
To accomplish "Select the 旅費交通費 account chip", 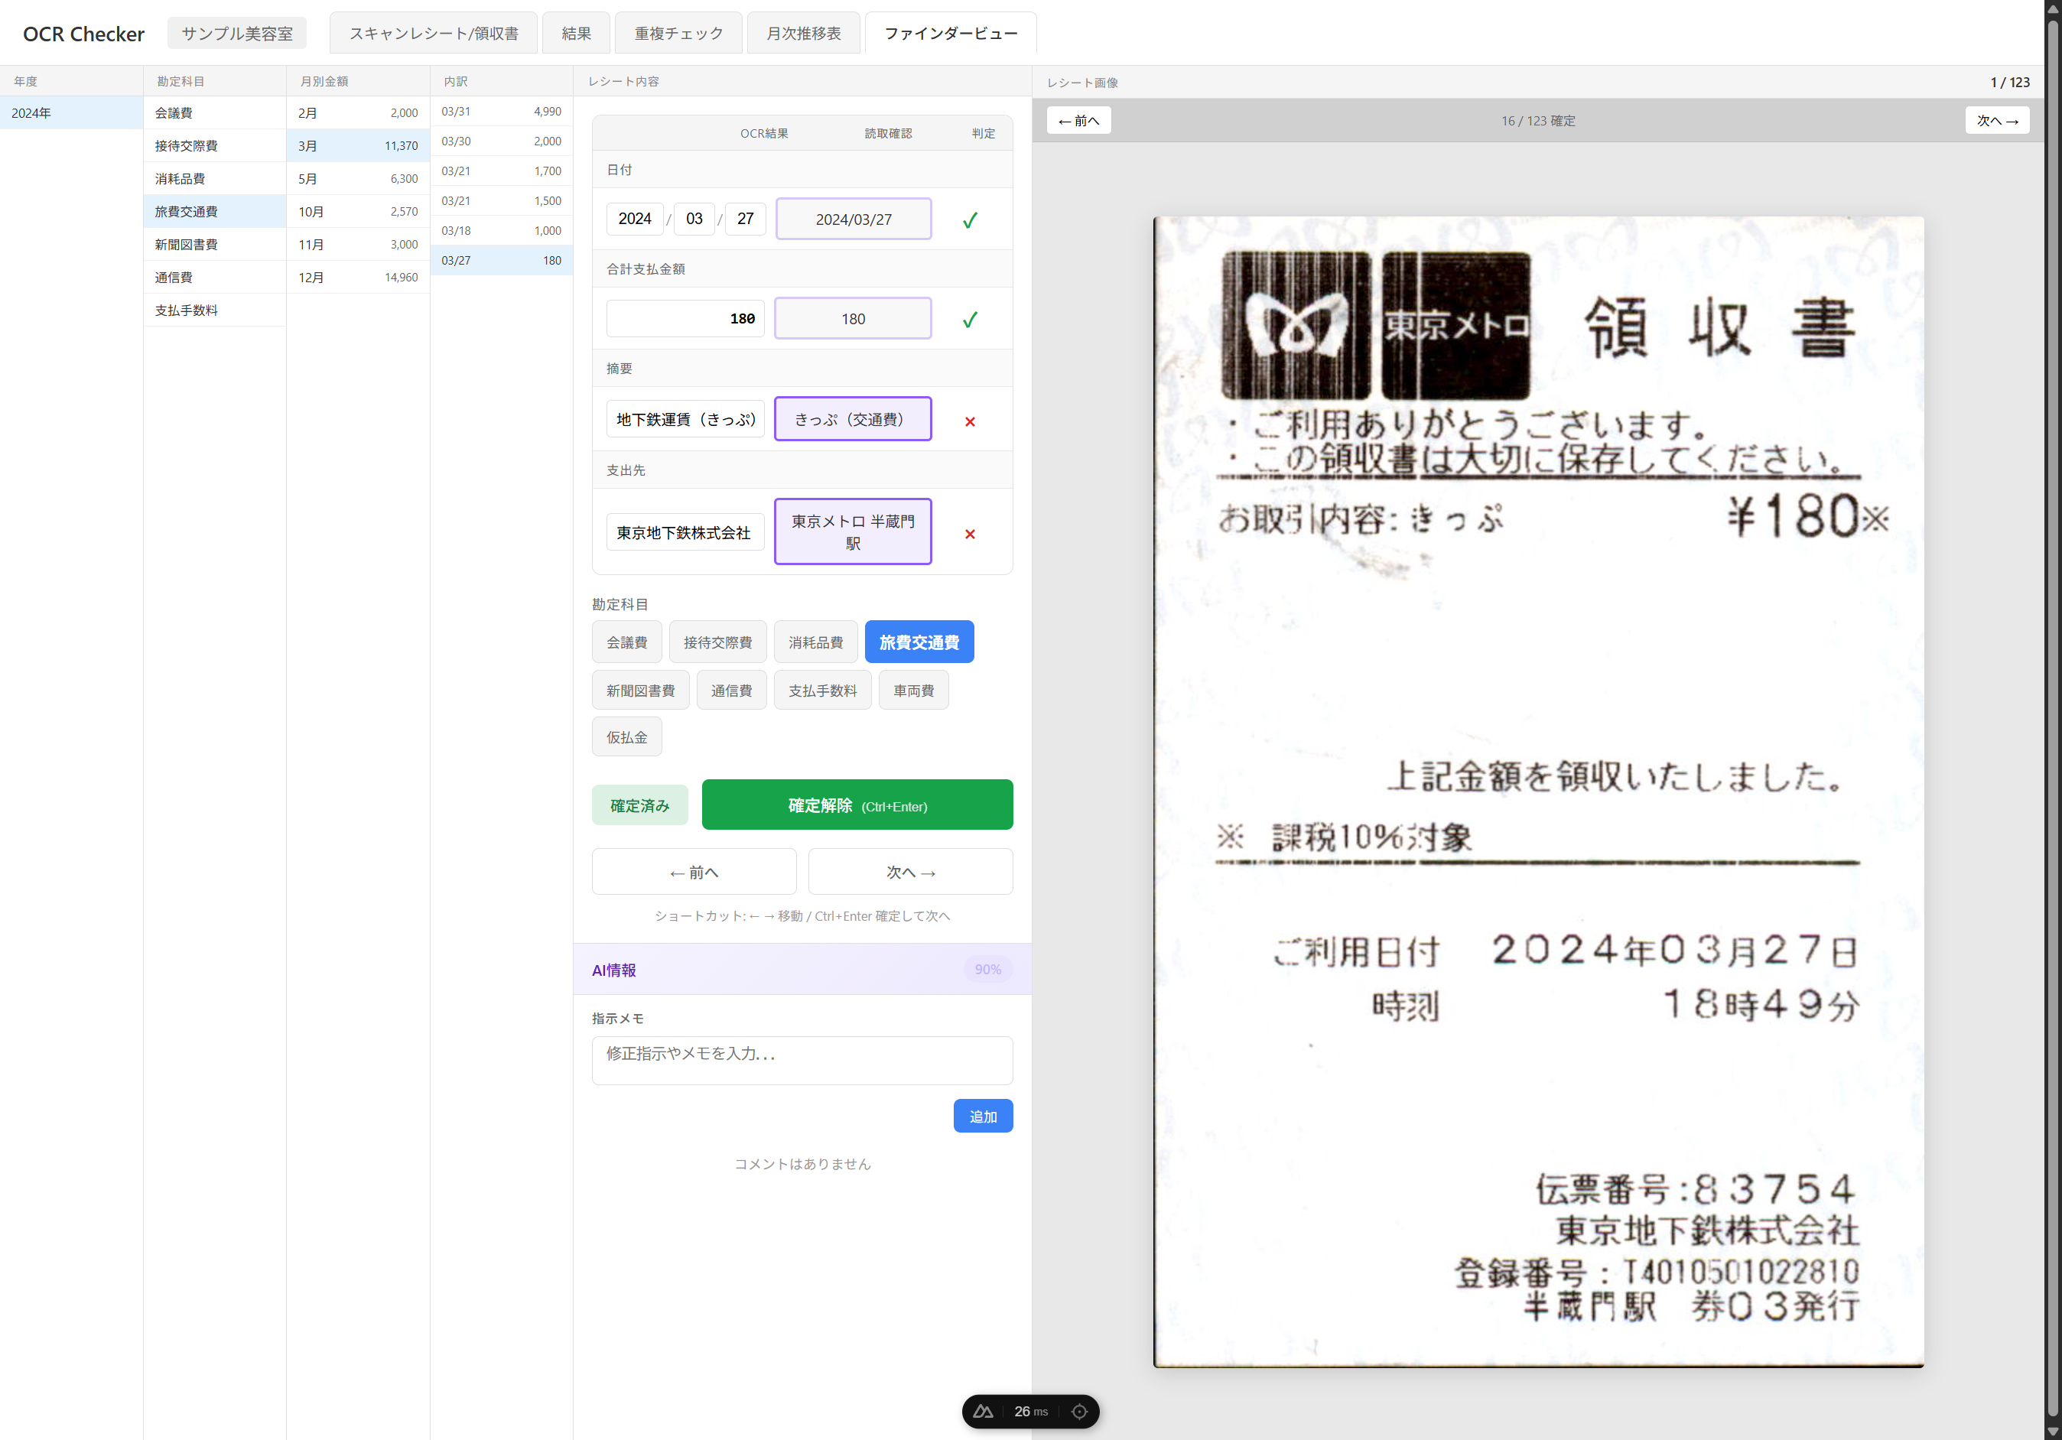I will tap(918, 642).
